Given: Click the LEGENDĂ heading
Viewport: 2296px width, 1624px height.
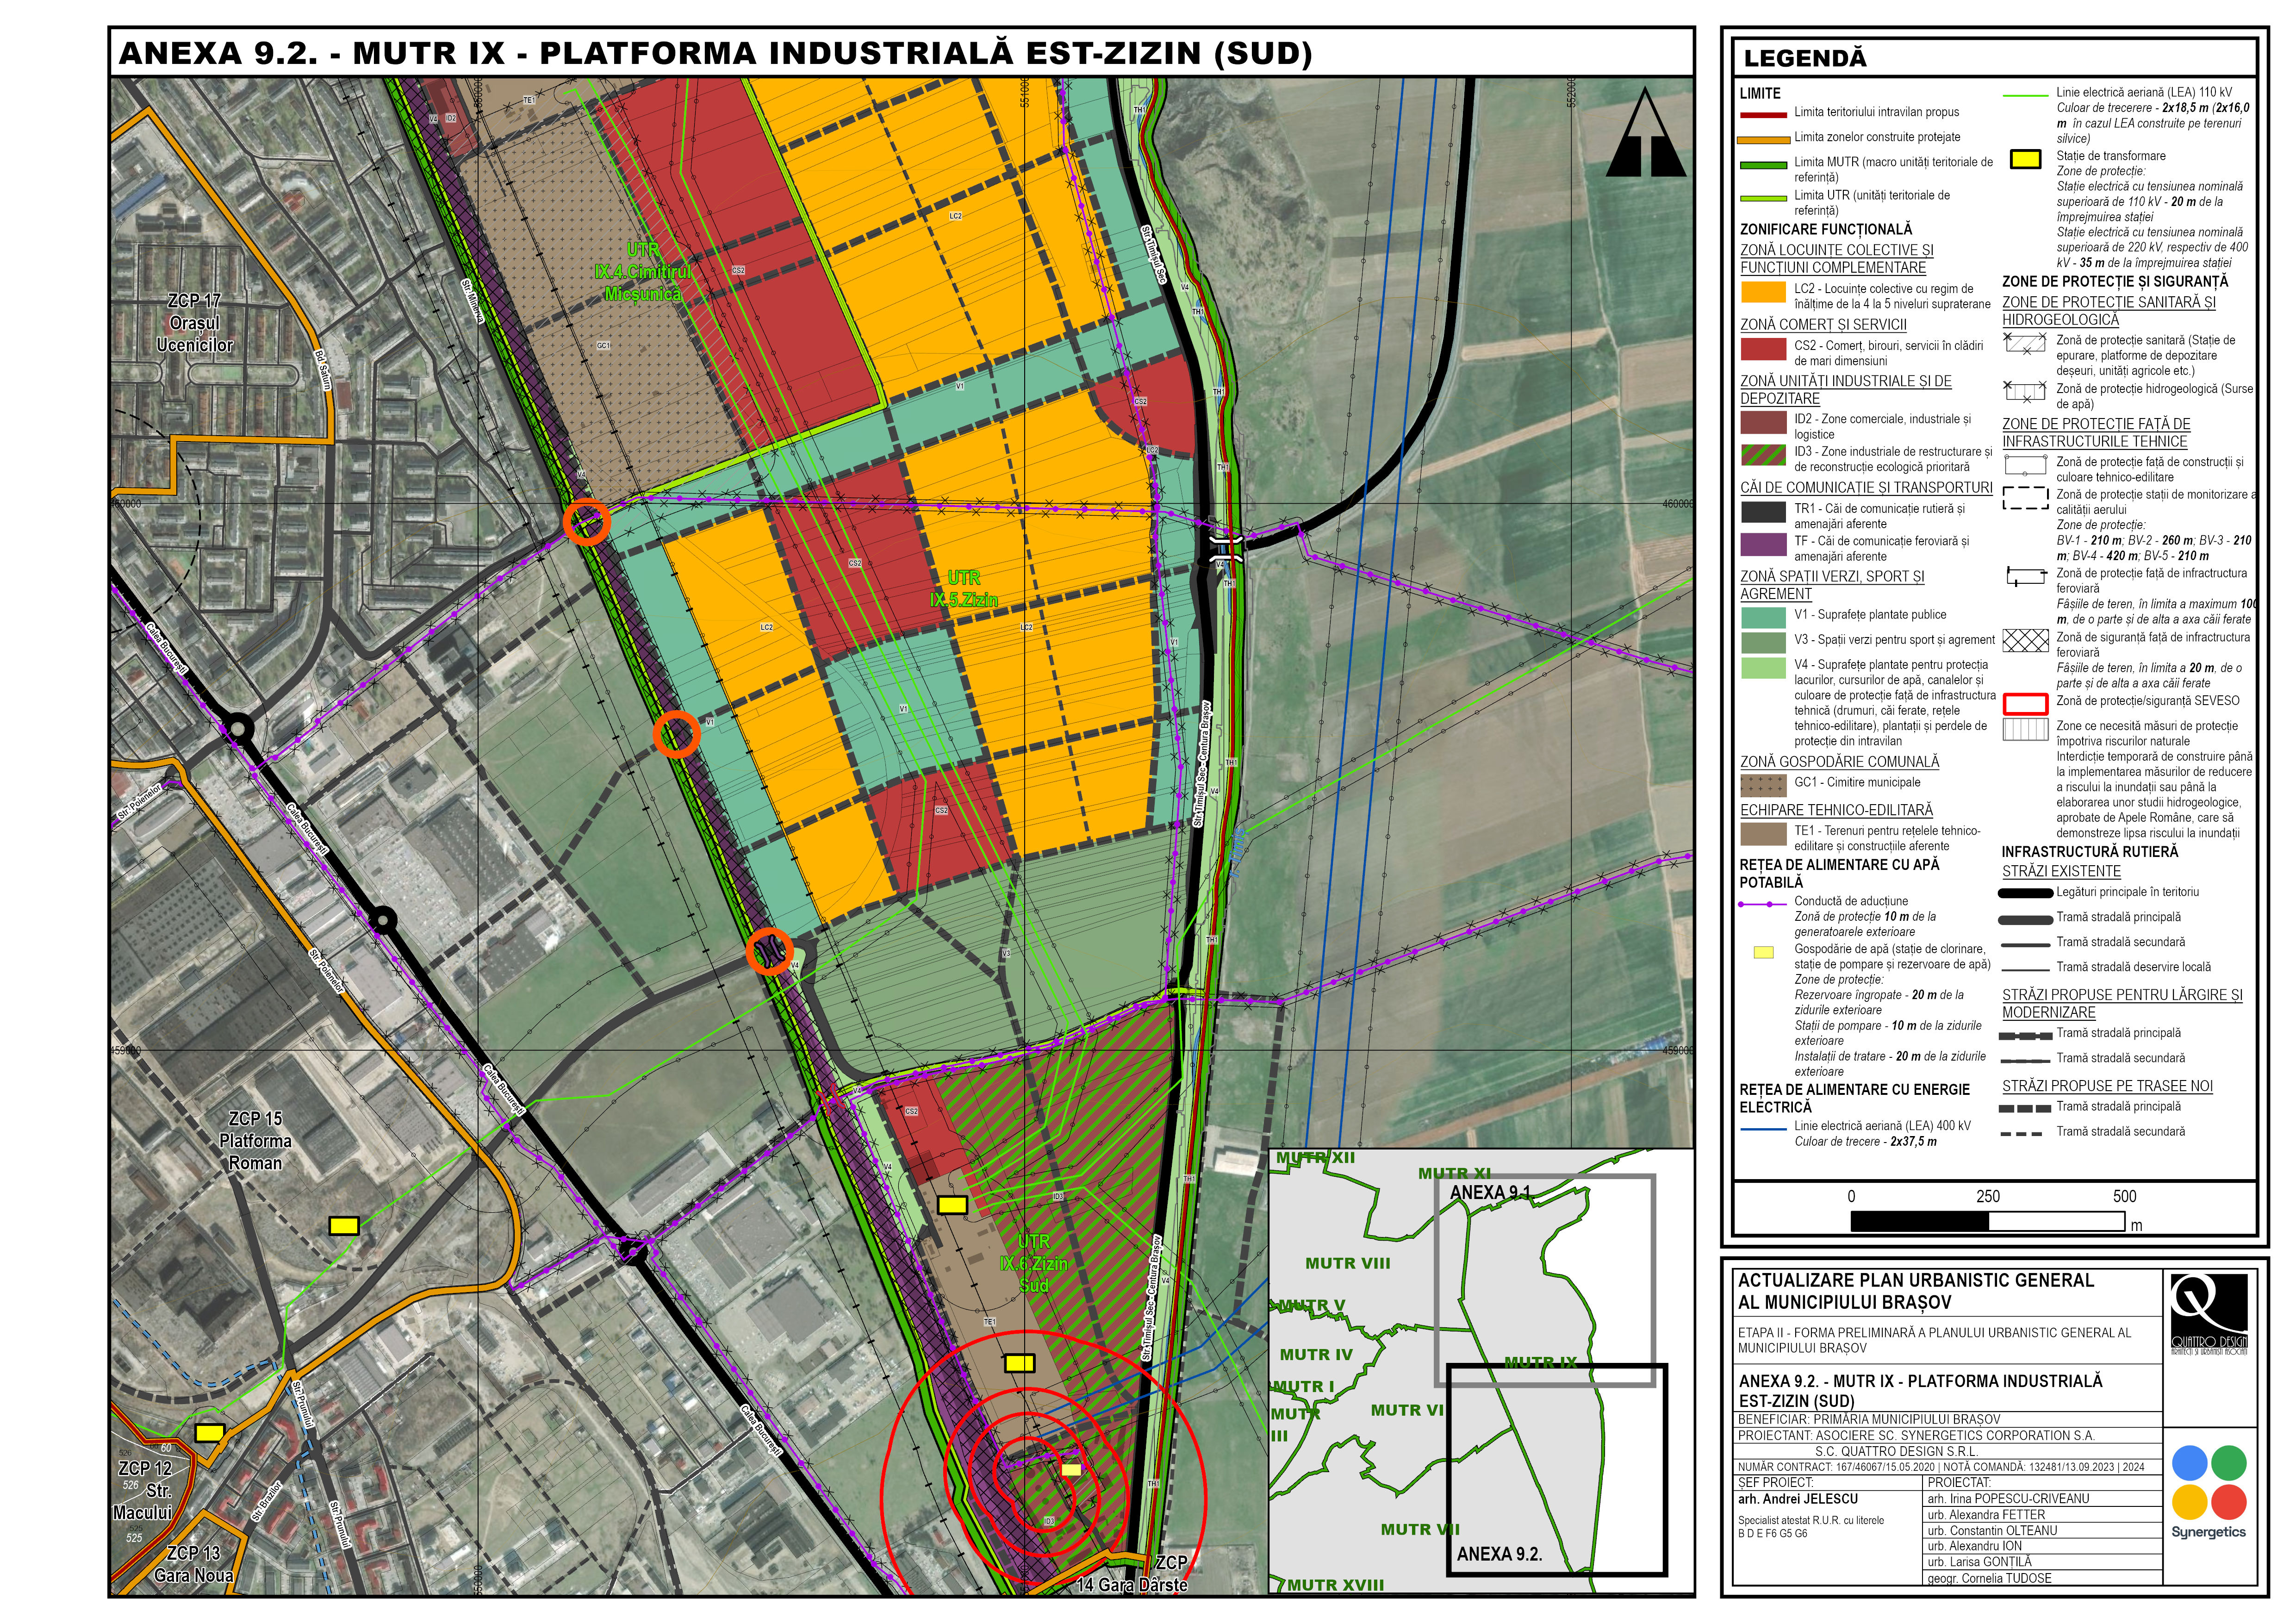Looking at the screenshot, I should 1805,58.
